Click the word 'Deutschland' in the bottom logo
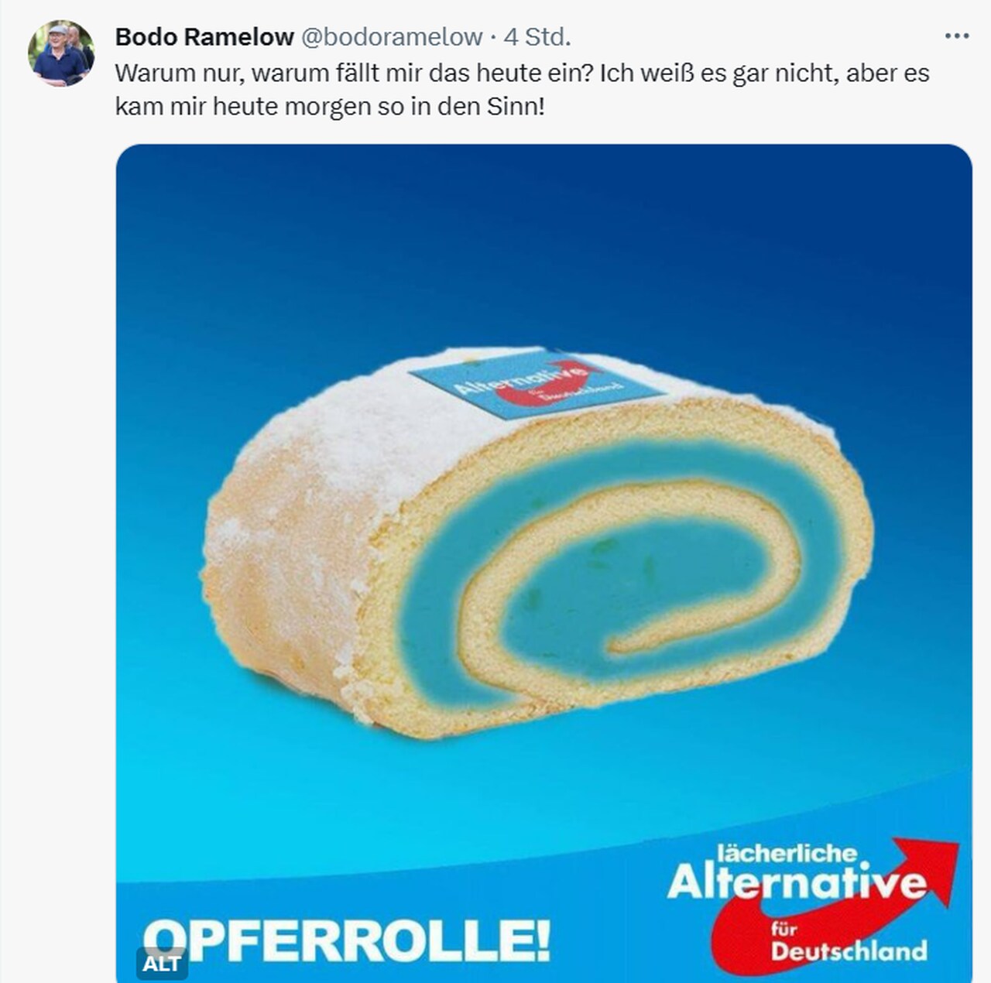 849,950
